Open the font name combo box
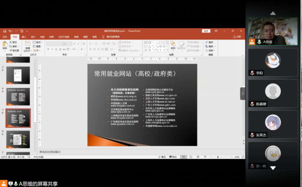302x187 pixels. [x=55, y=44]
